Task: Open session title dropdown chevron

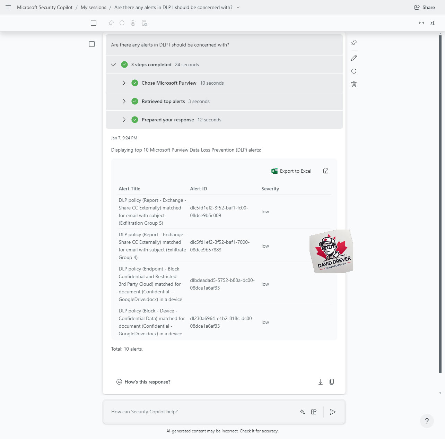Action: 238,7
